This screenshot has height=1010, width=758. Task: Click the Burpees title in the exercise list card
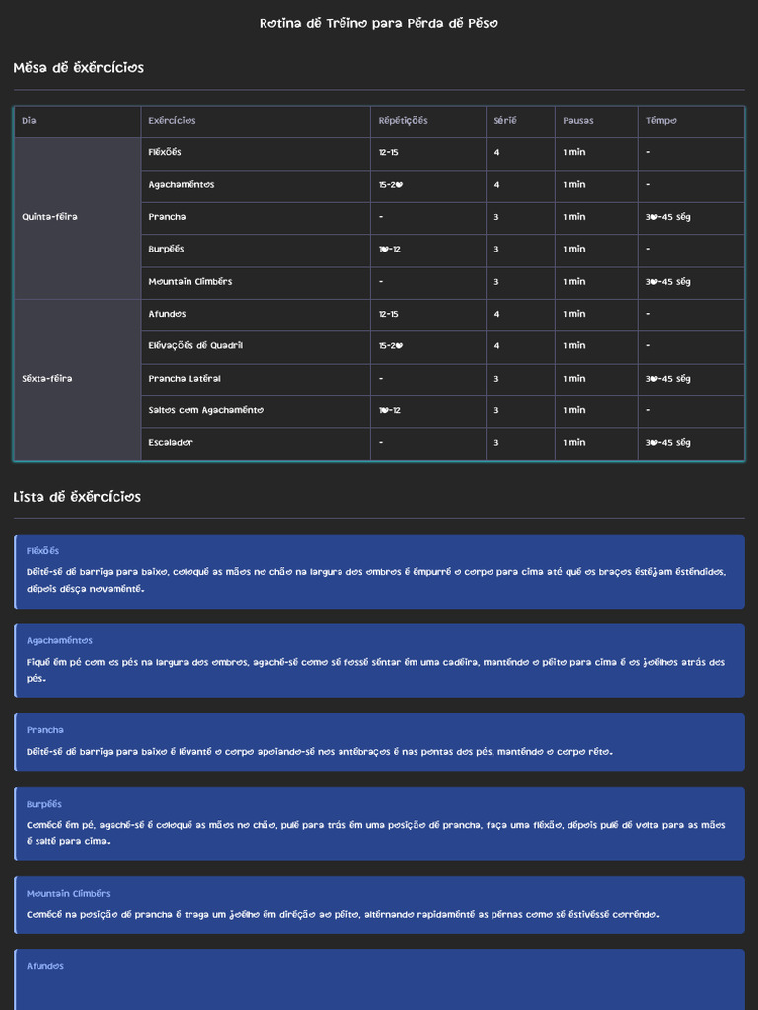pyautogui.click(x=44, y=805)
